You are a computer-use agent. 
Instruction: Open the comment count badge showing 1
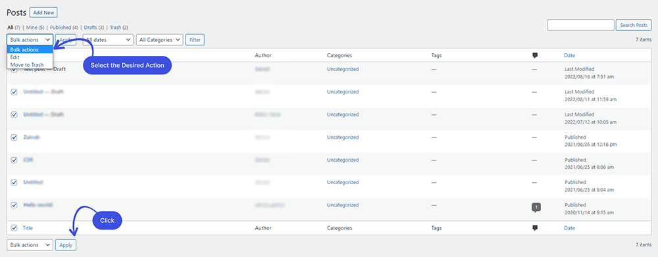coord(536,207)
